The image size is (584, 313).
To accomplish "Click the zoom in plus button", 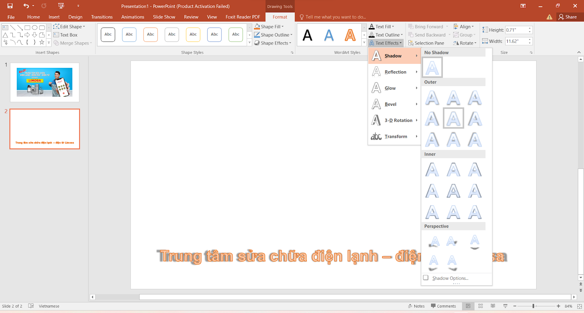I will (x=558, y=306).
